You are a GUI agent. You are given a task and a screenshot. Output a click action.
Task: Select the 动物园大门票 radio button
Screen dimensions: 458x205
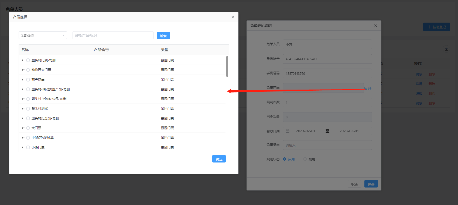(x=28, y=70)
